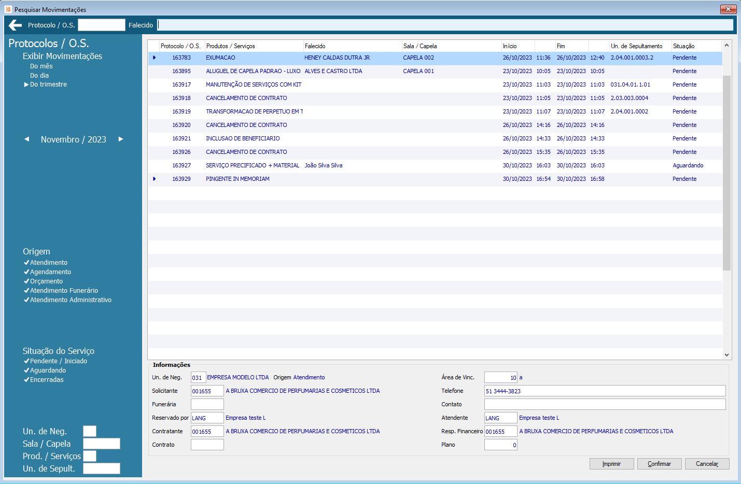Select row for protocol 163920
The width and height of the screenshot is (741, 484).
[435, 125]
